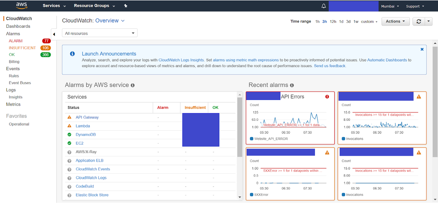Open the pin shortcuts icon in top bar

coord(126,6)
